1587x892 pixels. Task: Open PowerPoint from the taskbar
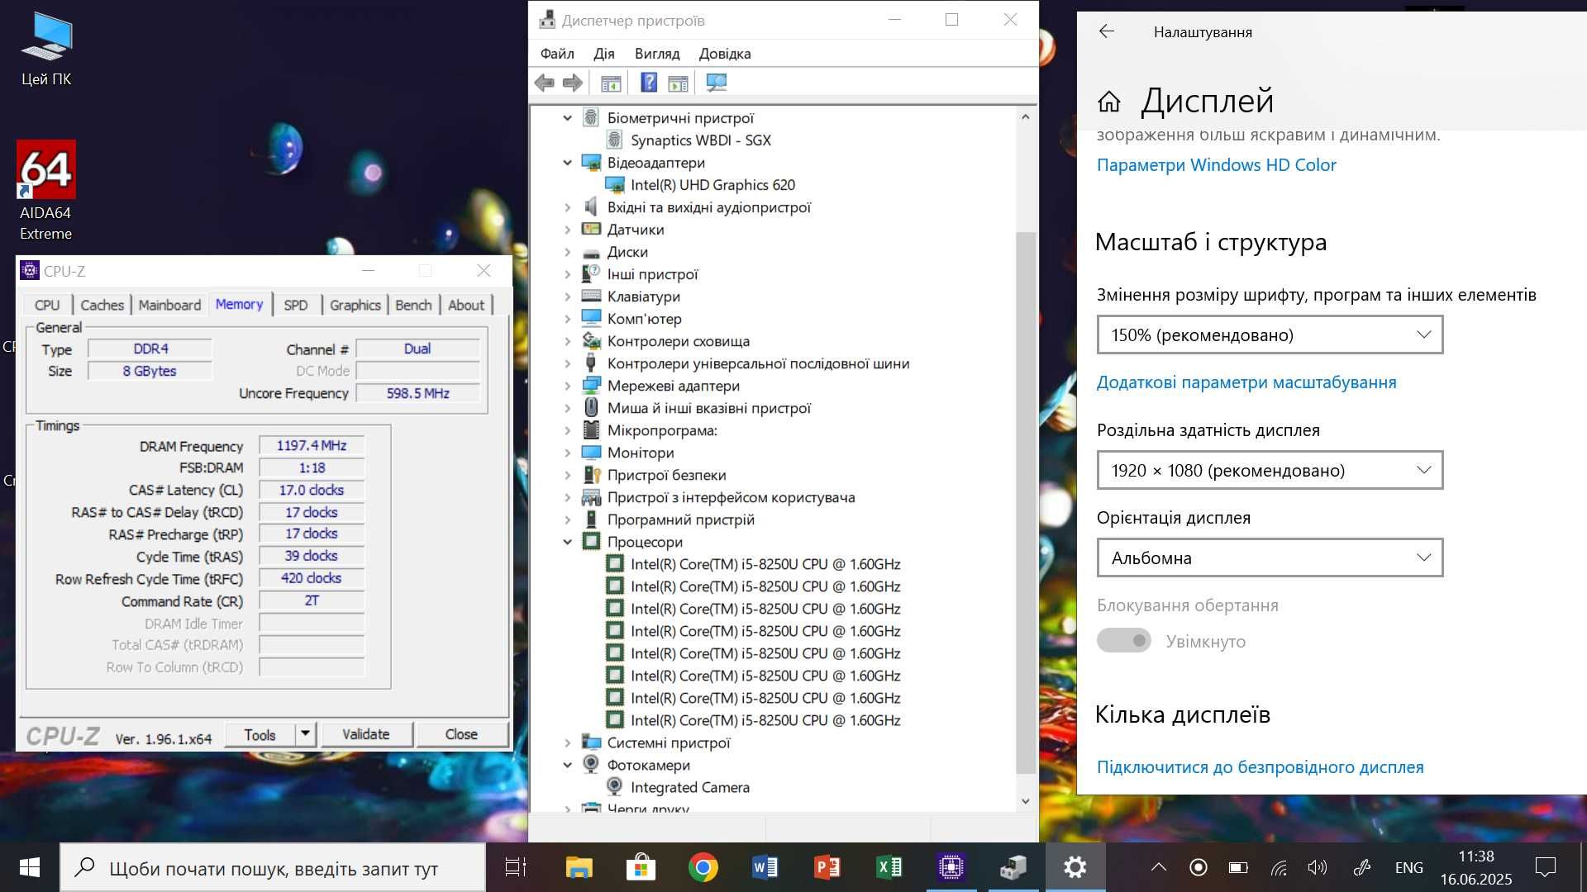tap(827, 867)
